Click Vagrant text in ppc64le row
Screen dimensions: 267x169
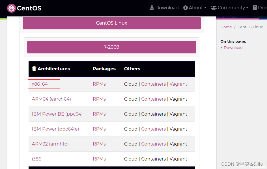point(178,129)
